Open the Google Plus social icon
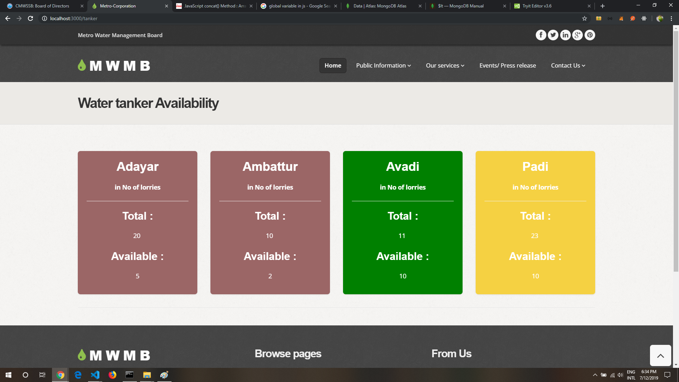 point(578,35)
